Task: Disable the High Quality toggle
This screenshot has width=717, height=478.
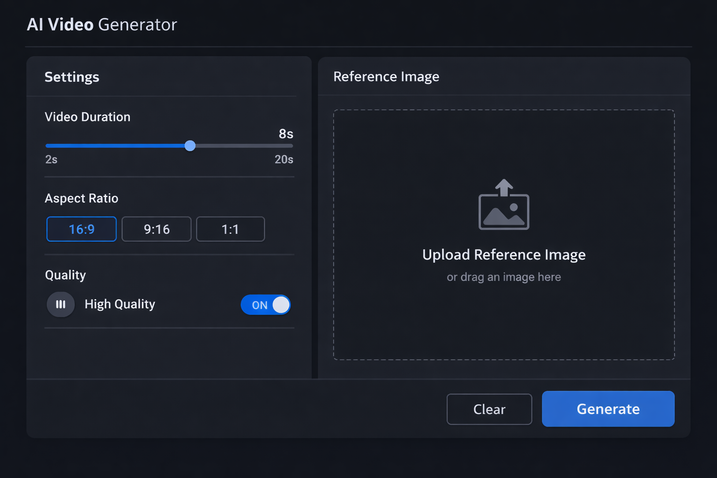Action: pyautogui.click(x=266, y=304)
